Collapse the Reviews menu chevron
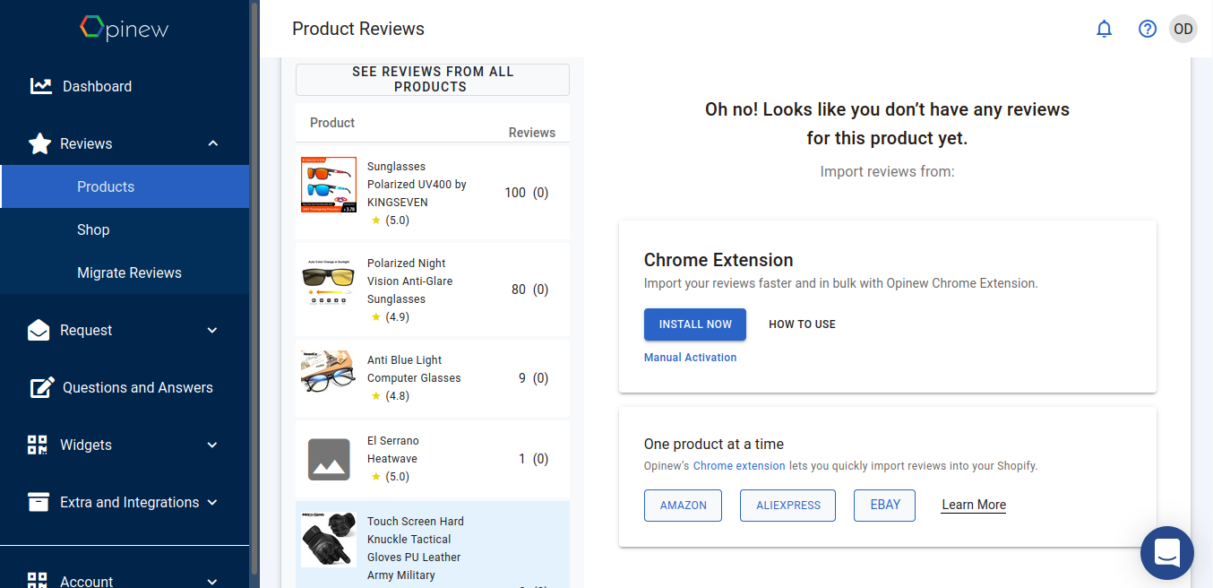The width and height of the screenshot is (1213, 588). pyautogui.click(x=212, y=143)
